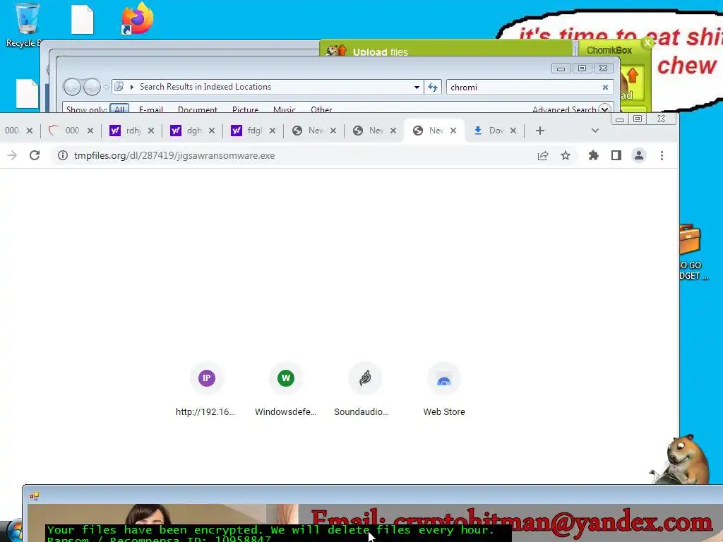
Task: Click the cryptohitman@yandex.com email text
Action: [552, 522]
